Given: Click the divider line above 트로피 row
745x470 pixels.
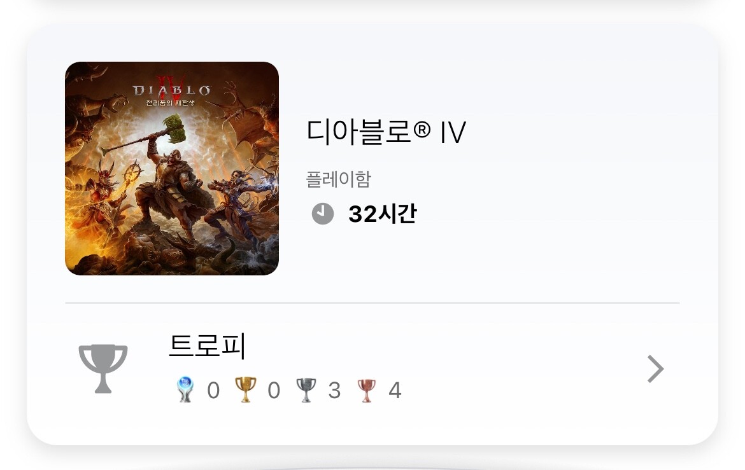Looking at the screenshot, I should pyautogui.click(x=372, y=302).
